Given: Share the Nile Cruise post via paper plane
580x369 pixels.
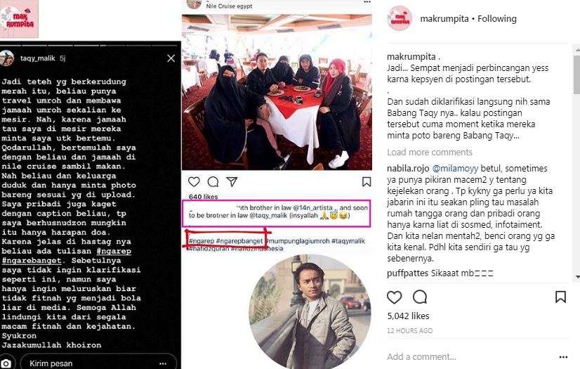Looking at the screenshot, I should click(232, 181).
